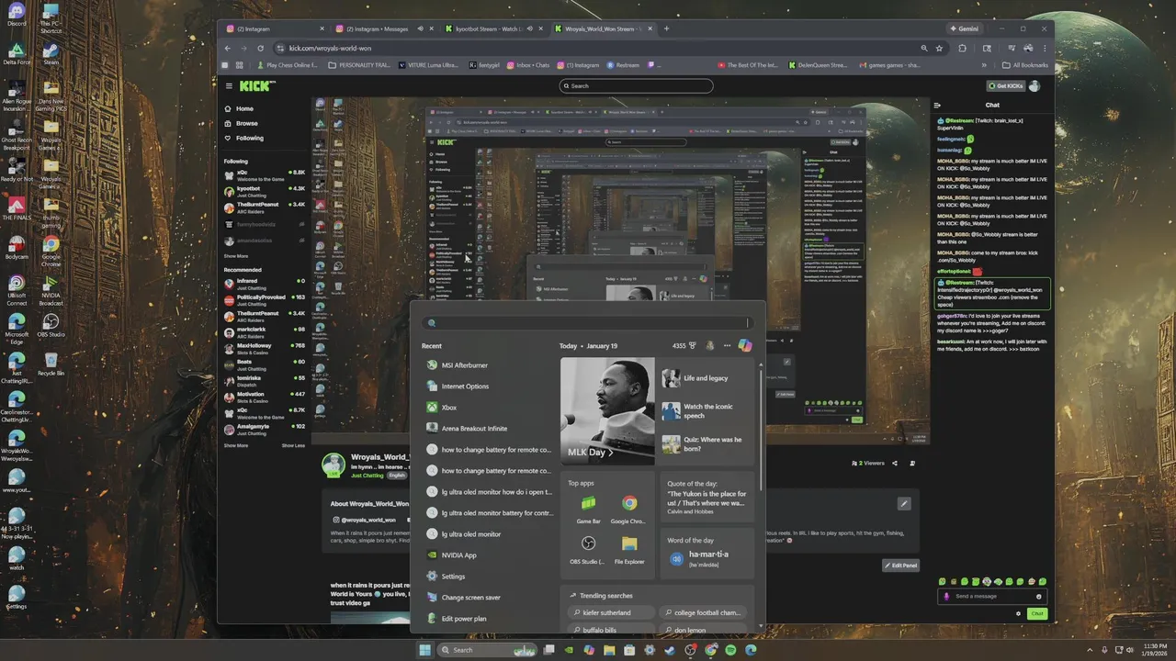The image size is (1176, 661).
Task: Open File Explorer in Top apps
Action: [x=629, y=550]
